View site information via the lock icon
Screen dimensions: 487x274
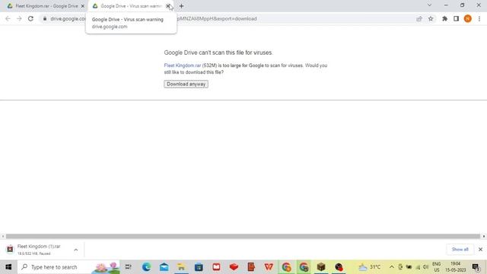pos(45,18)
